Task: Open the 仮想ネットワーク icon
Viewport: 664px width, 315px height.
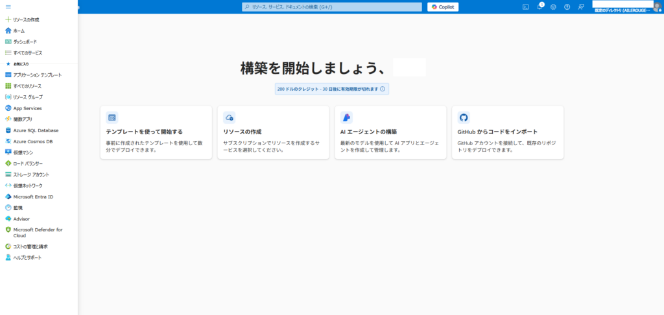Action: [8, 185]
